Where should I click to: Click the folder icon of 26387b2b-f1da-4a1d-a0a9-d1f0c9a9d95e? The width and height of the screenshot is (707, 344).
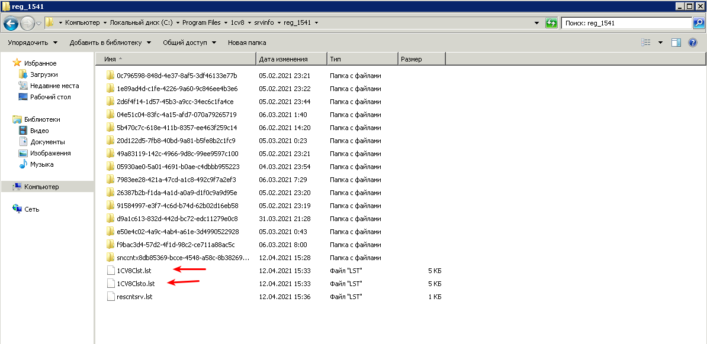tap(110, 193)
